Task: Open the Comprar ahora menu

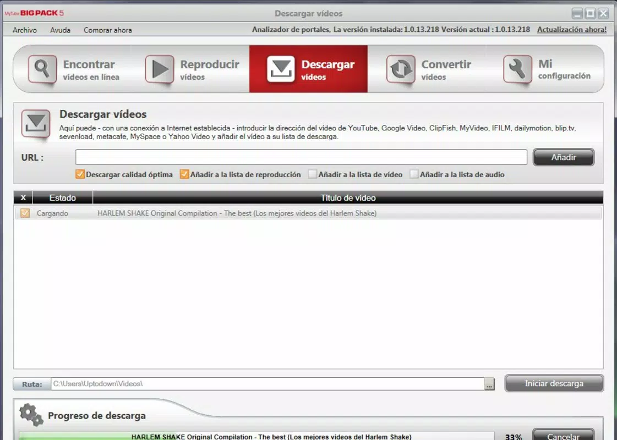Action: [x=108, y=30]
